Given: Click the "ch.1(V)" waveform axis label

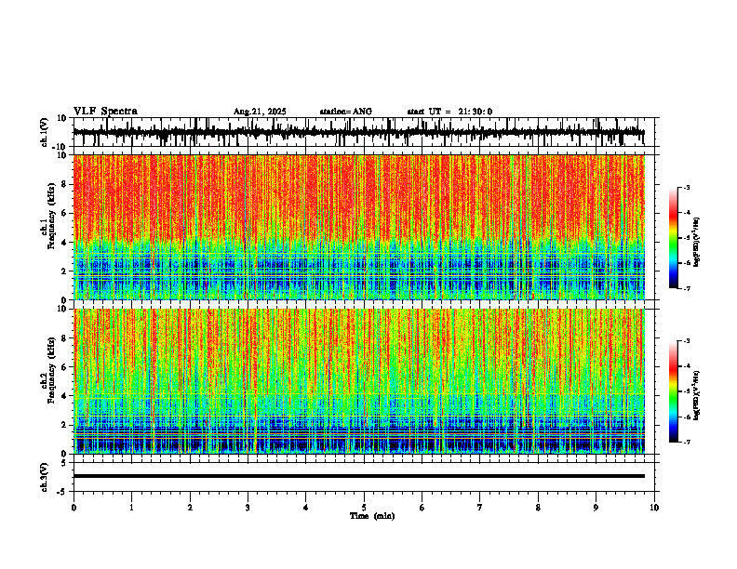Looking at the screenshot, I should tap(45, 132).
